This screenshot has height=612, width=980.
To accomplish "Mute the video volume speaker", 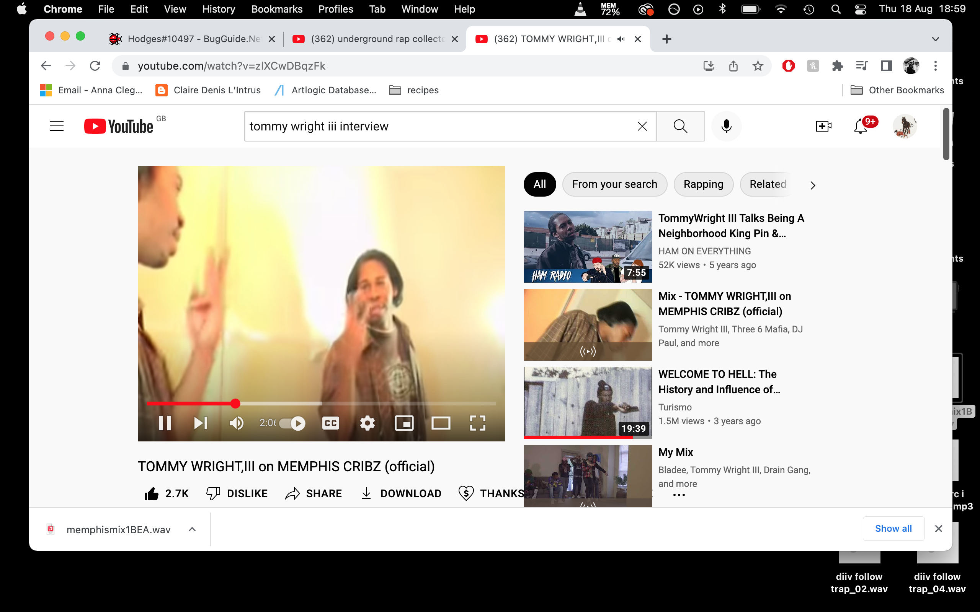I will click(236, 423).
